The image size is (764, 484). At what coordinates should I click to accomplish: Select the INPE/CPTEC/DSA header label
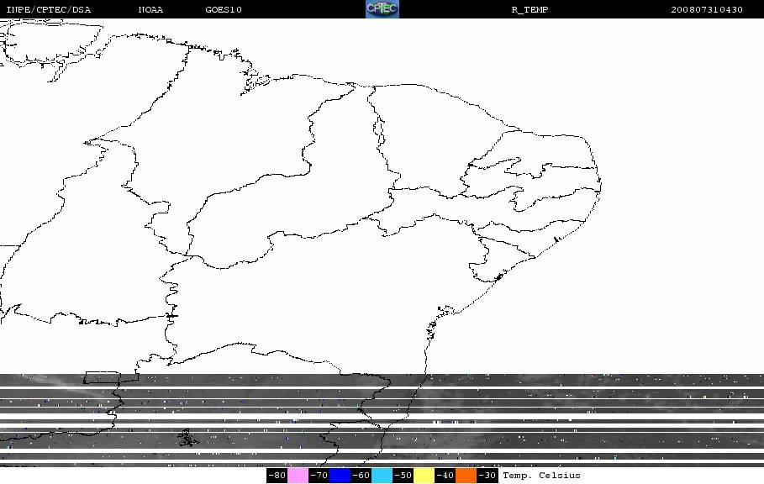[48, 9]
